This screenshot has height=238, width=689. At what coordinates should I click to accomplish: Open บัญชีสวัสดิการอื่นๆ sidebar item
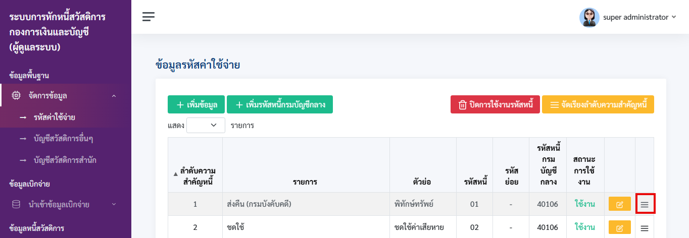click(x=63, y=139)
